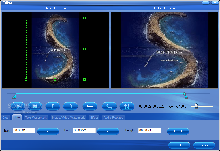
Task: Close the Editor window
Action: point(215,3)
